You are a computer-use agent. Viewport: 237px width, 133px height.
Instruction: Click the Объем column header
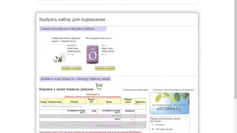pyautogui.click(x=74, y=102)
